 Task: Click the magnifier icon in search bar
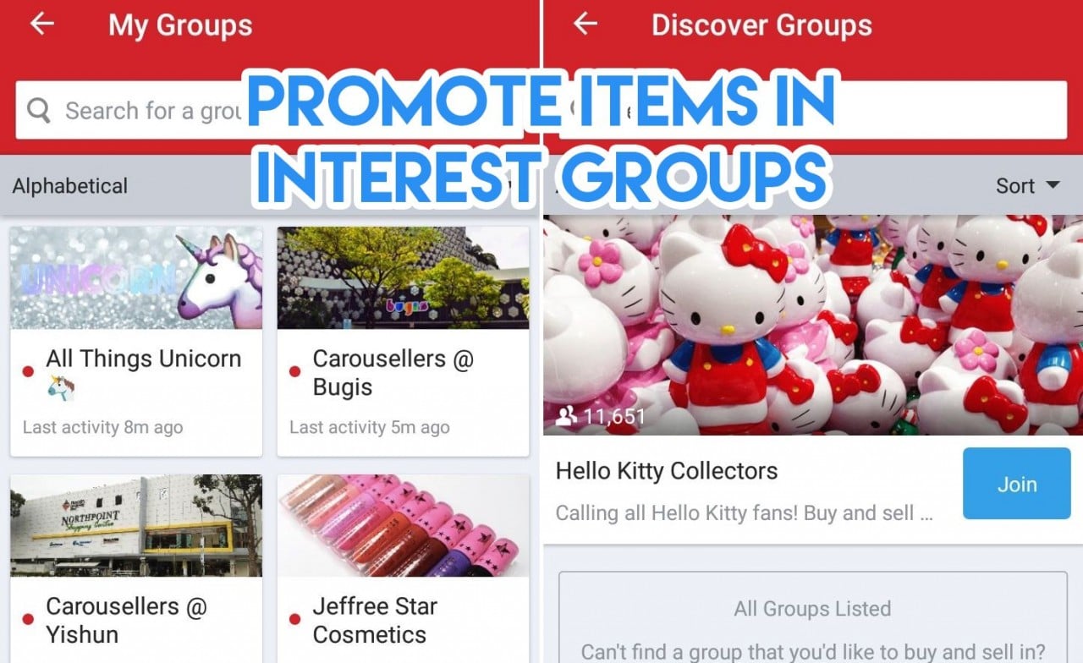(x=39, y=110)
